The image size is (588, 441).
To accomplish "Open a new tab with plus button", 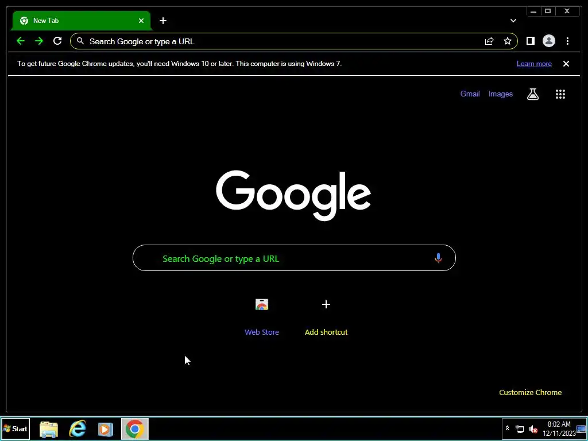I will pos(163,21).
